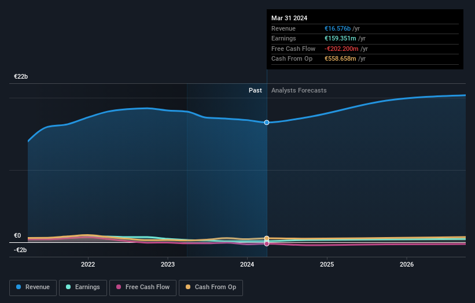Click the Free Cash Flow pink data point marker
Viewport: 475px width, 303px height.
point(267,243)
